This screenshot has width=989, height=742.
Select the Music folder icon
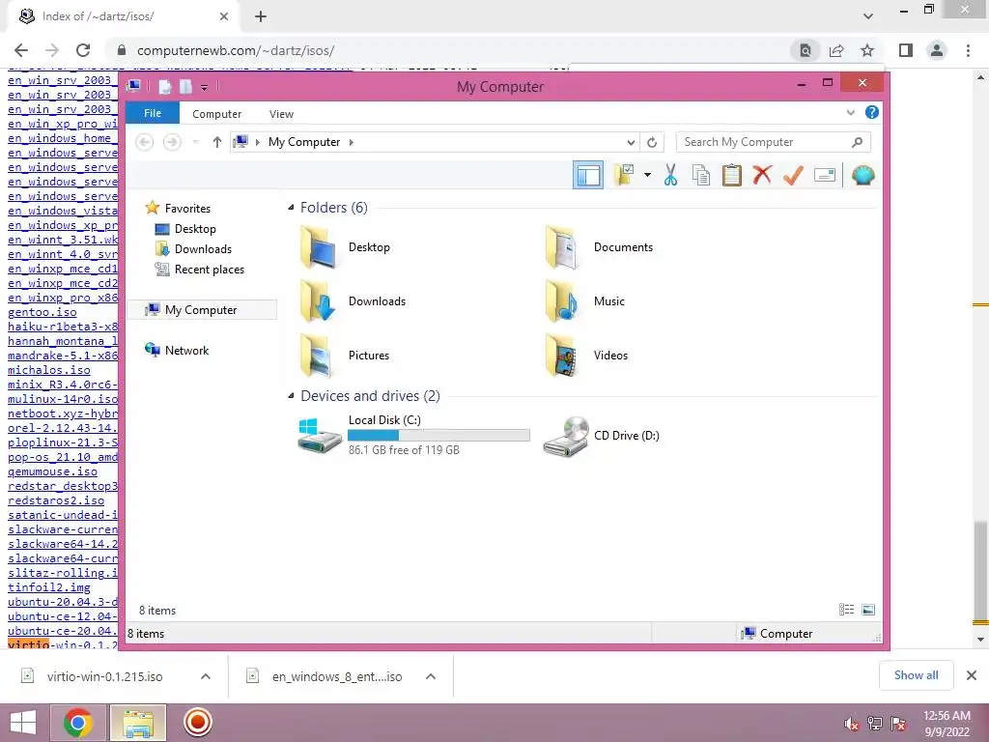562,301
